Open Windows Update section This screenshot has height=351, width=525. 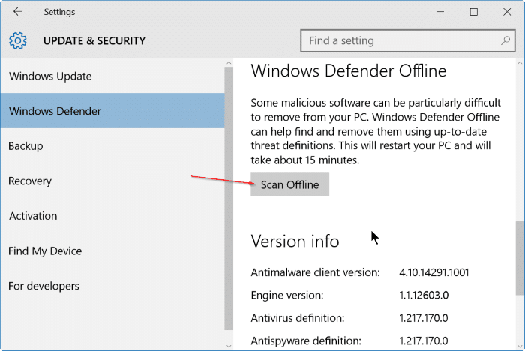112,76
